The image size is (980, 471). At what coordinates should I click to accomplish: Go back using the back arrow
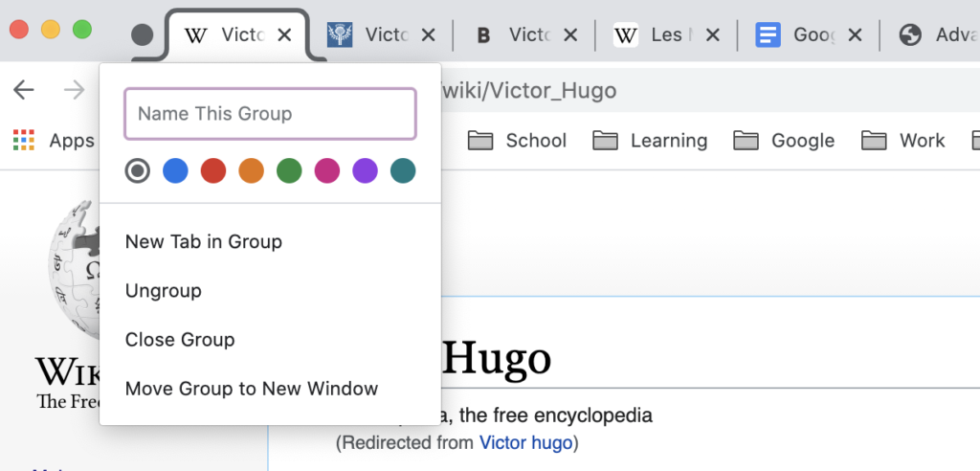tap(24, 90)
